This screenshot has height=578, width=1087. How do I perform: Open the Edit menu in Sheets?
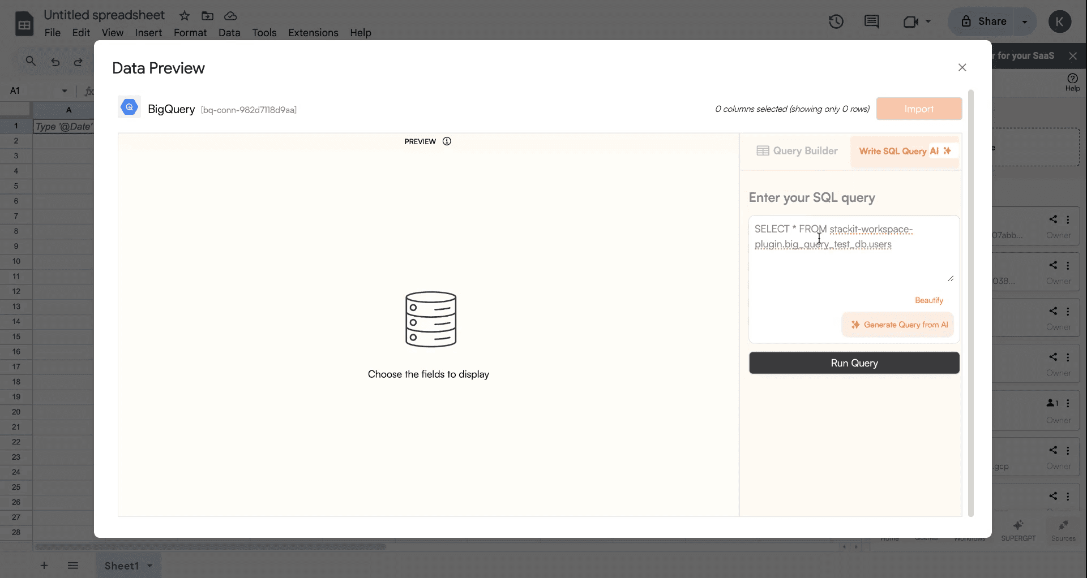click(x=81, y=33)
